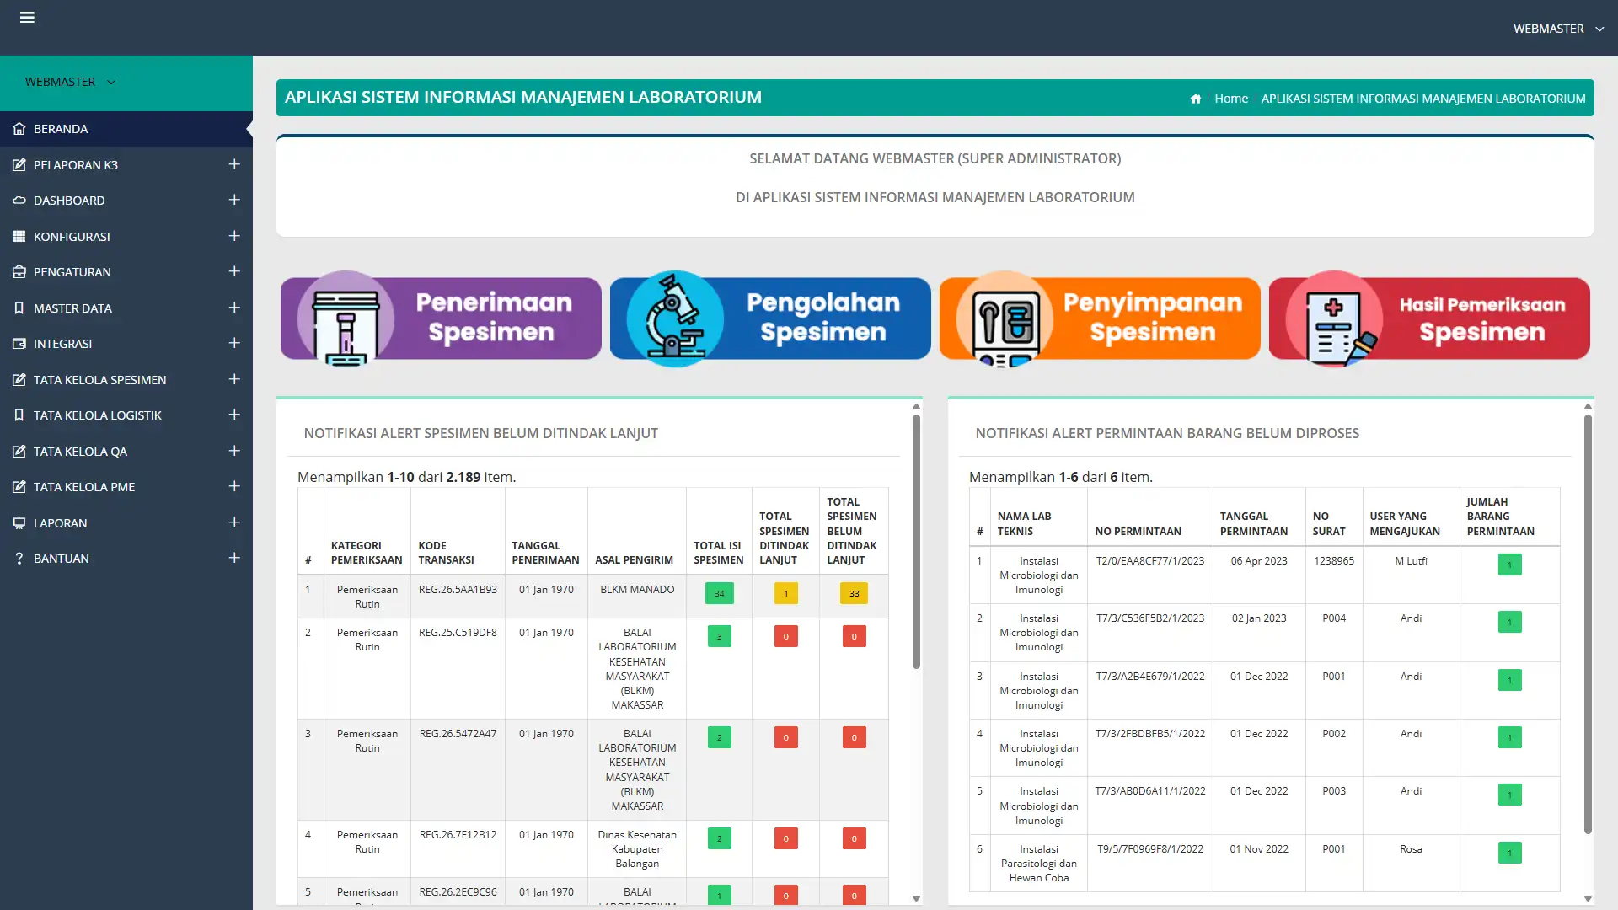This screenshot has width=1618, height=910.
Task: Open the top-right WEBMASTER dropdown
Action: click(x=1558, y=29)
